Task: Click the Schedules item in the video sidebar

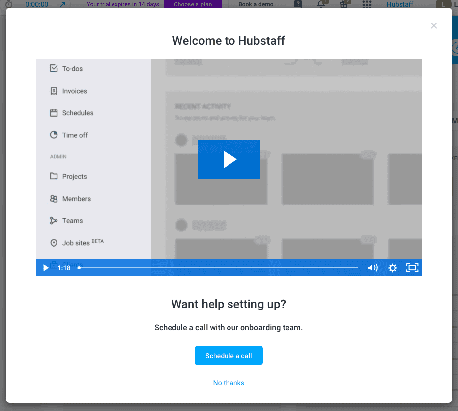Action: pos(71,113)
